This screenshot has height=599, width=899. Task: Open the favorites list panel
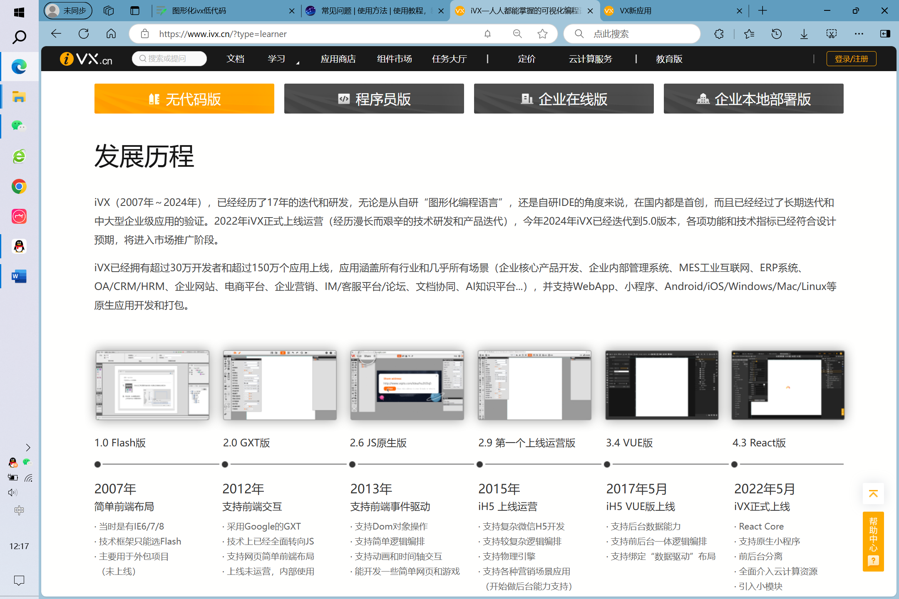coord(749,34)
